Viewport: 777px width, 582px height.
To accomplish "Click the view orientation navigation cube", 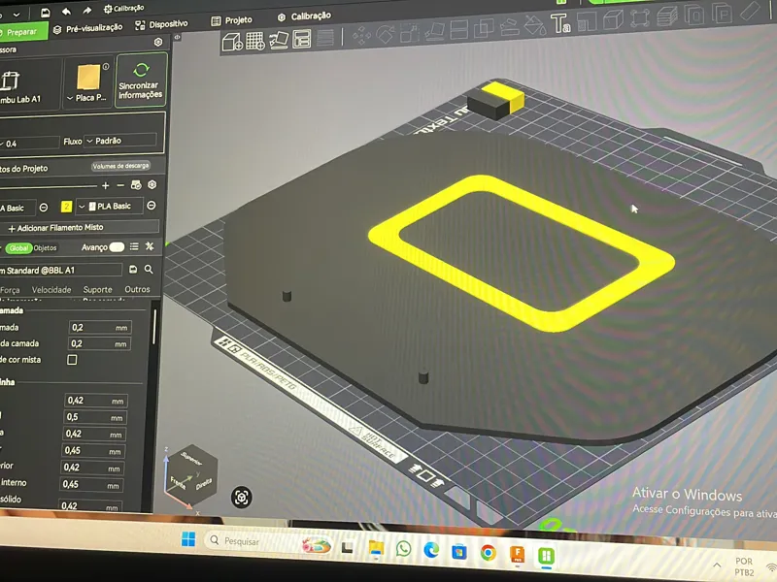I will coord(190,475).
